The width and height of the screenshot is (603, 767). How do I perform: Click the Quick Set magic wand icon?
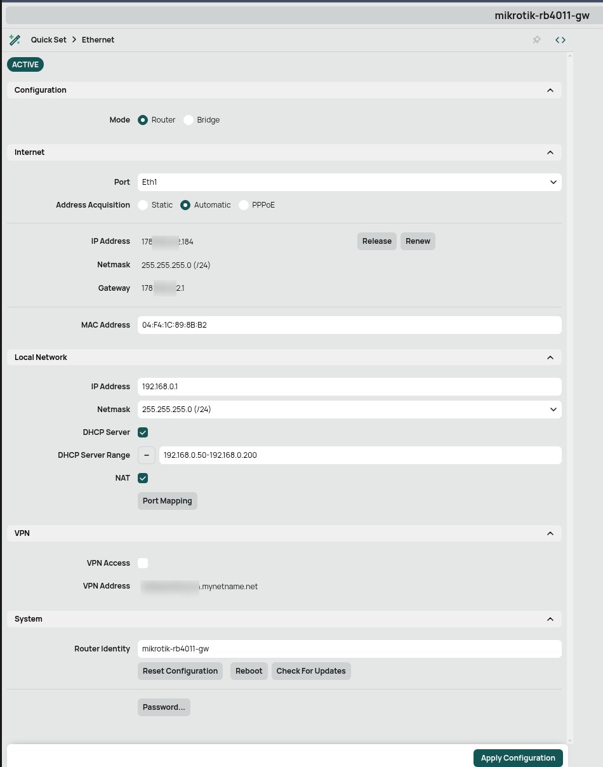pyautogui.click(x=15, y=39)
